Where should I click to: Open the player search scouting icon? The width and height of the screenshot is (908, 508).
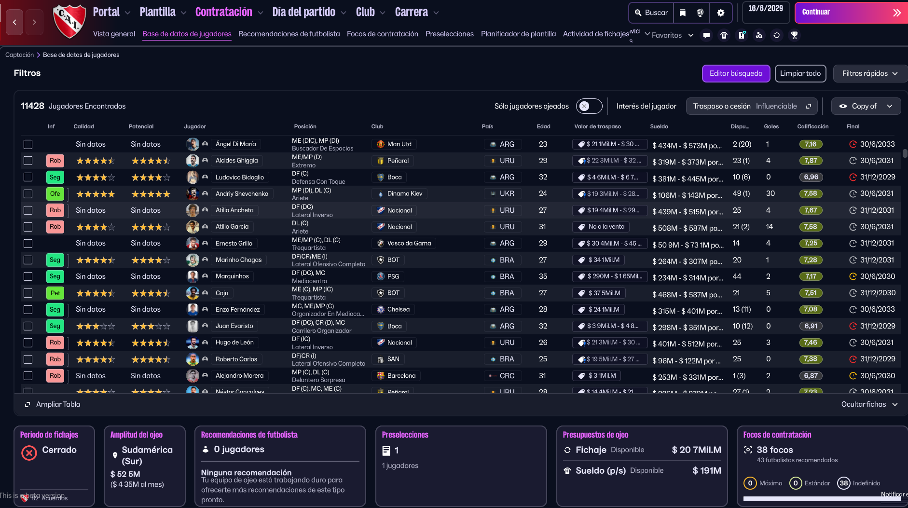(x=759, y=35)
